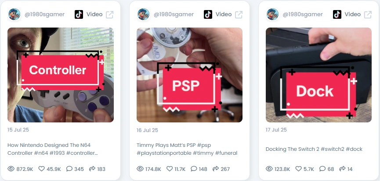Click the 1980sgamer avatar on the PSP card
The height and width of the screenshot is (181, 380).
[144, 14]
